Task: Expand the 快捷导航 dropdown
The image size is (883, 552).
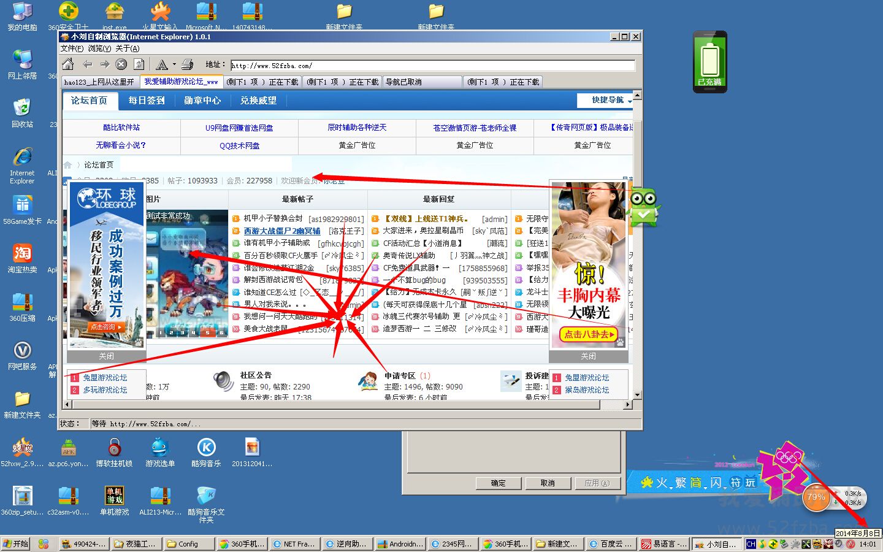Action: pos(606,100)
